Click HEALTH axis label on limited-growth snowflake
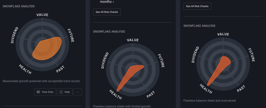Image resolution: width=266 pixels, height=108 pixels. click(x=116, y=94)
